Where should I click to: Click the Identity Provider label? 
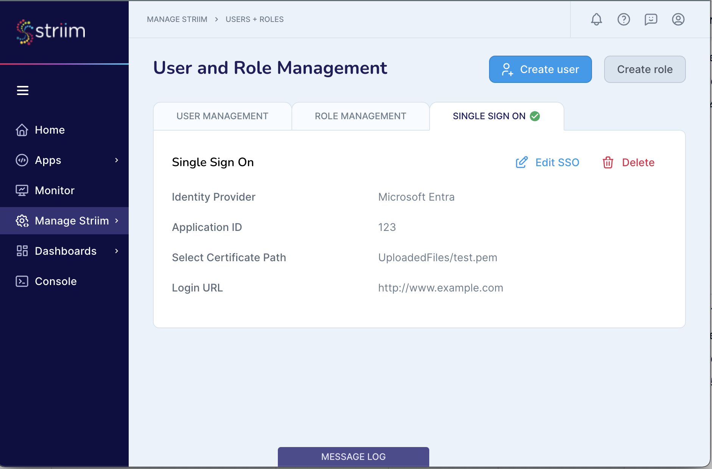coord(214,197)
